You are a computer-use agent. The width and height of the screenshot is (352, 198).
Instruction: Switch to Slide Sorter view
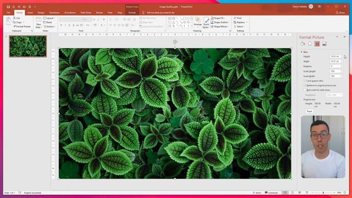[x=292, y=193]
